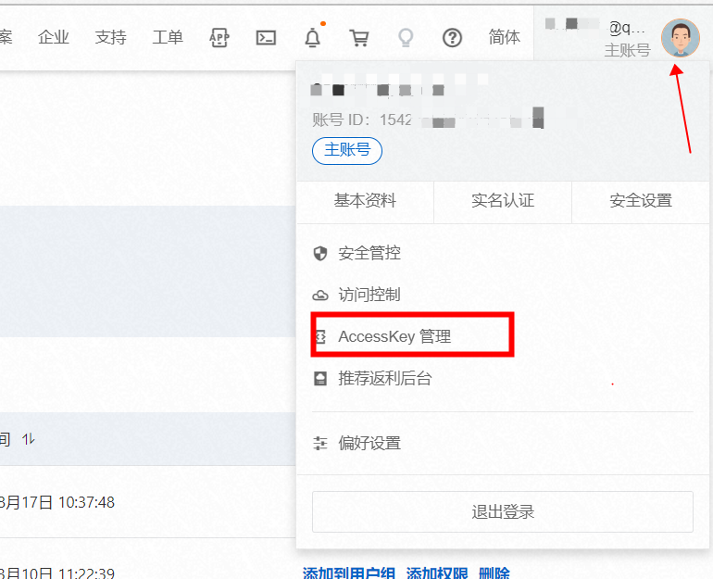Switch language via 简体 selector
Screen dimensions: 713x579
tap(504, 38)
